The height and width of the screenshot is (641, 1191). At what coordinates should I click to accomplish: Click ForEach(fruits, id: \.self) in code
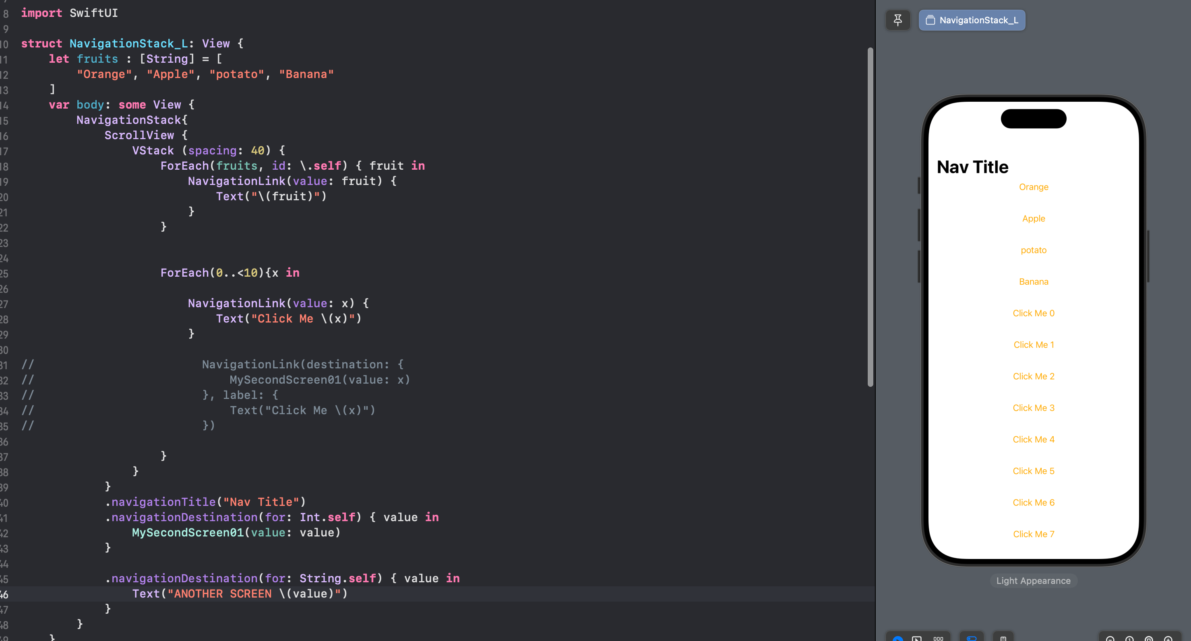click(x=254, y=166)
